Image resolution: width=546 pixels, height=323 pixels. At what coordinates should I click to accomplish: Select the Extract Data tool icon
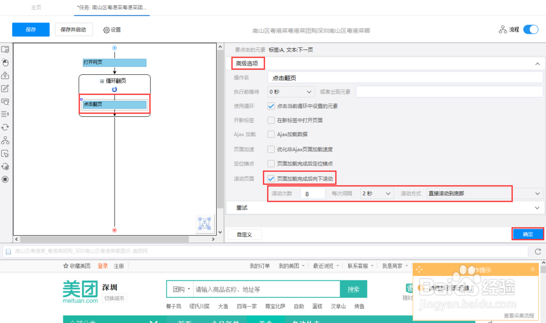click(x=5, y=75)
